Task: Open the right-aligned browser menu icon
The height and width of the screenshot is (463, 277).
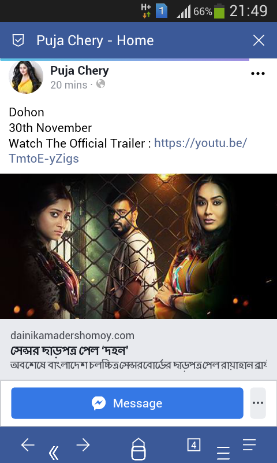Action: tap(249, 444)
